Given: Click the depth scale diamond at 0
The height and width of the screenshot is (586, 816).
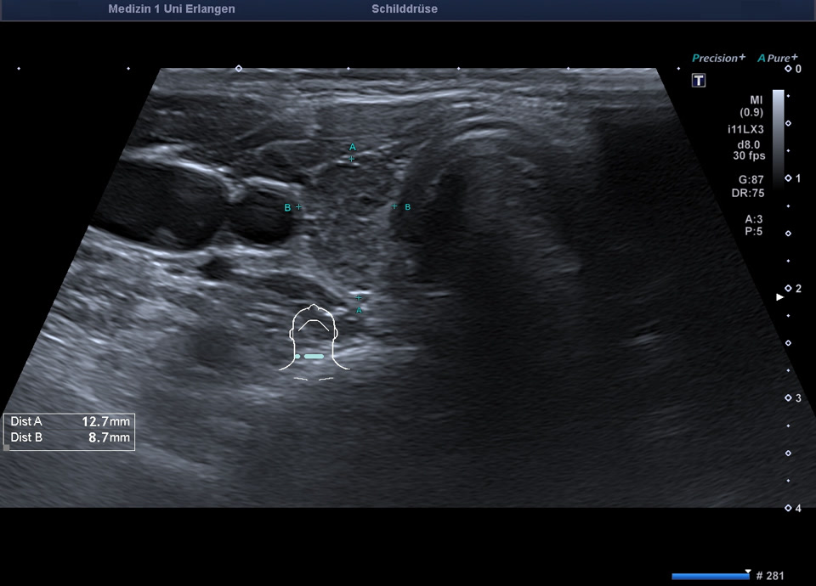Looking at the screenshot, I should tap(788, 68).
